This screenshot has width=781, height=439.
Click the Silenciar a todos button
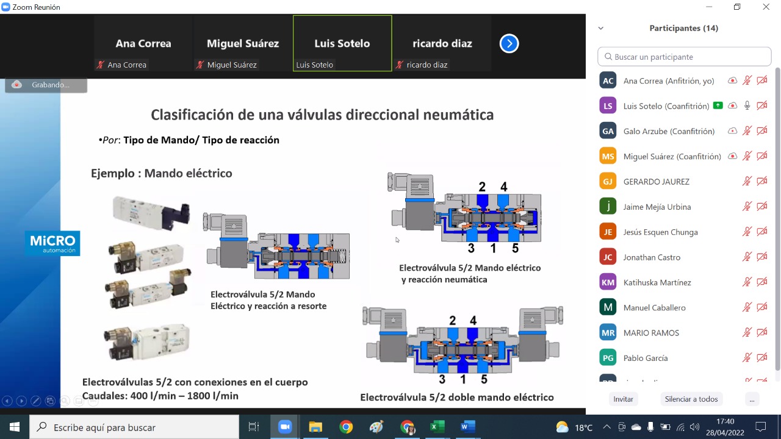point(691,399)
